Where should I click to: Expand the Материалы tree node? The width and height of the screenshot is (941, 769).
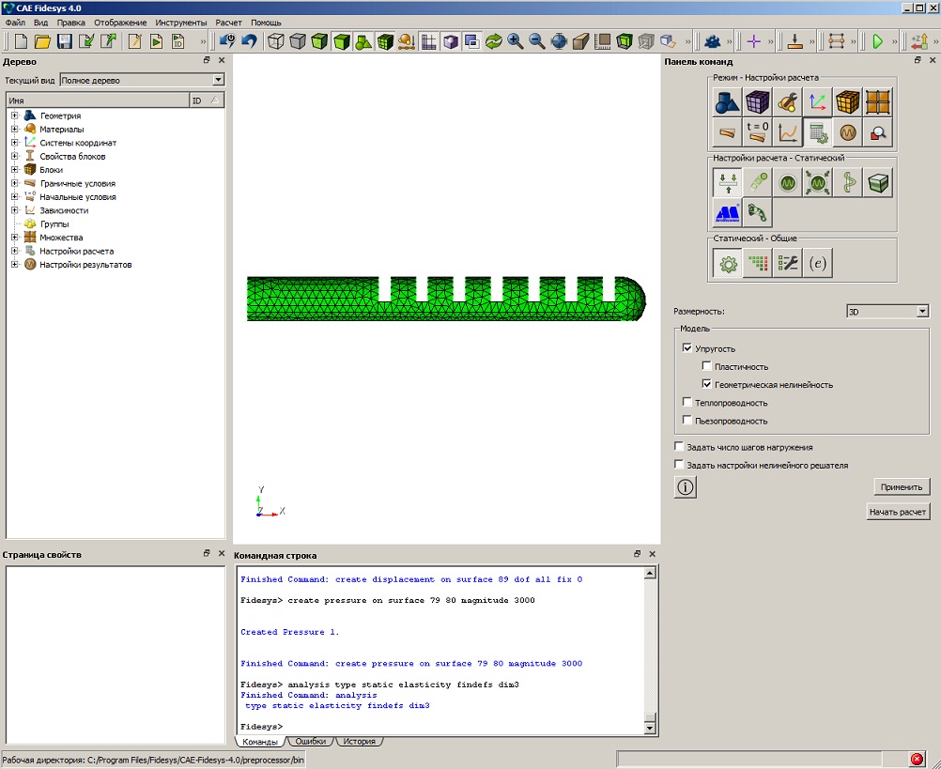pyautogui.click(x=15, y=129)
